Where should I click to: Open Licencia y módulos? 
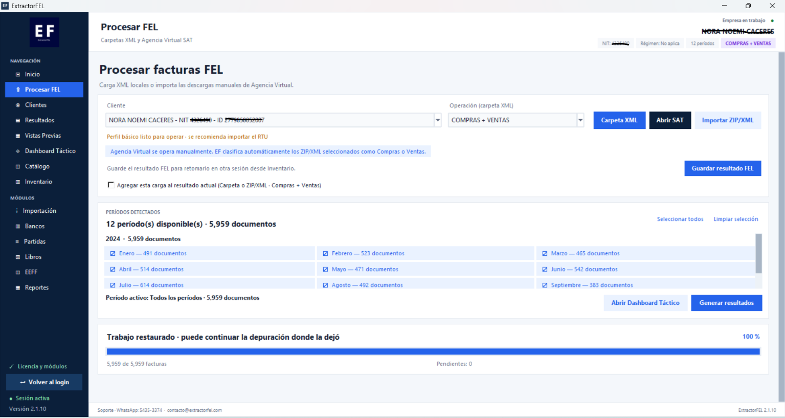click(38, 366)
